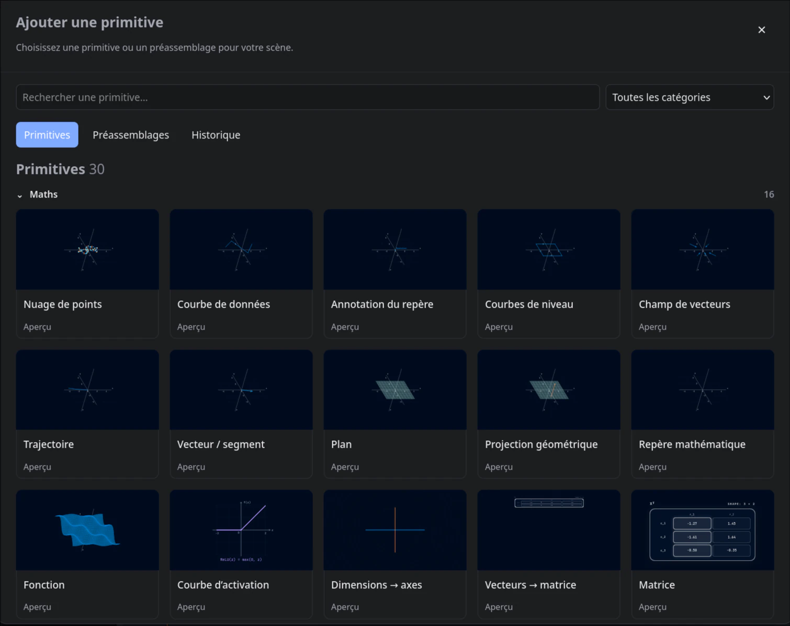
Task: Open the Toutes les catégories dropdown
Action: pos(690,97)
